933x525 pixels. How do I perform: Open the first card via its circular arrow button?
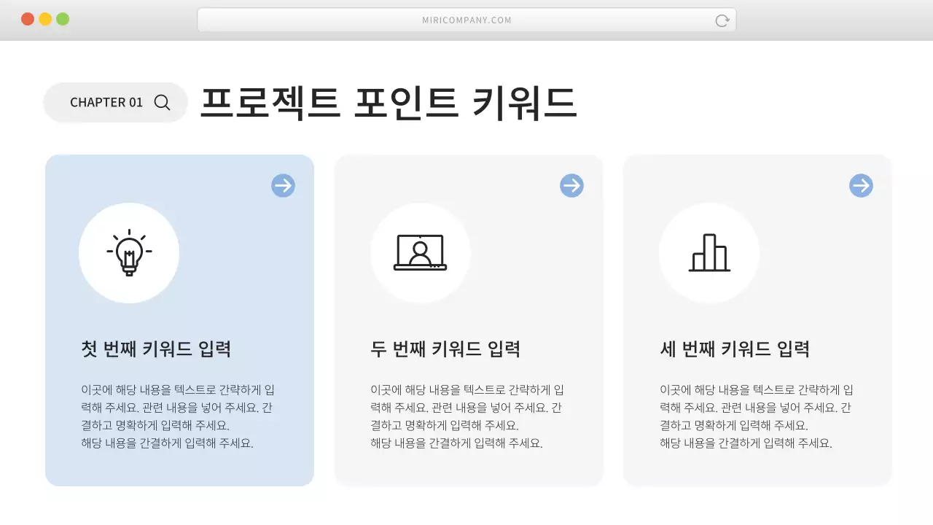point(283,185)
